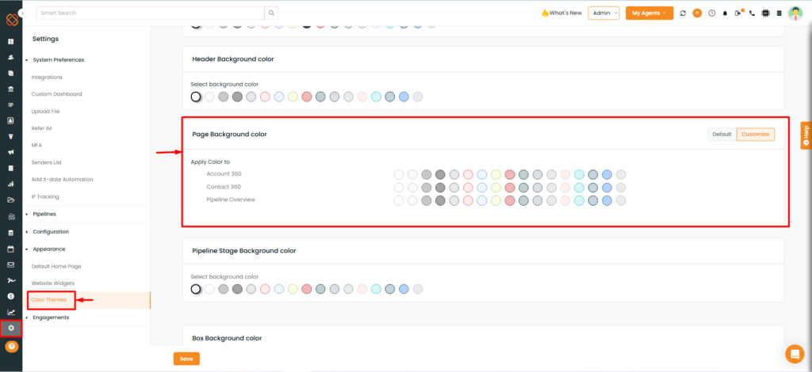Select Default for Page Background color
This screenshot has width=812, height=372.
[722, 135]
